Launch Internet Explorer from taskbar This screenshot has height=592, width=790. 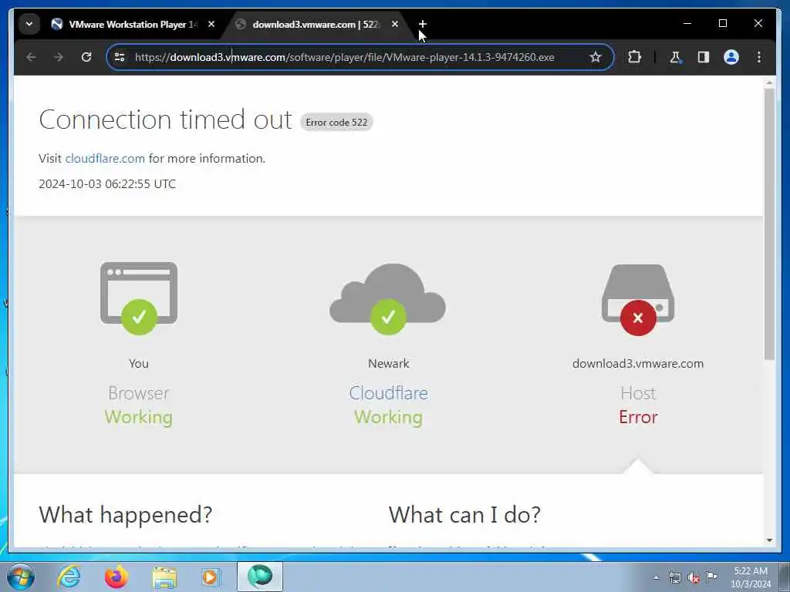[69, 577]
